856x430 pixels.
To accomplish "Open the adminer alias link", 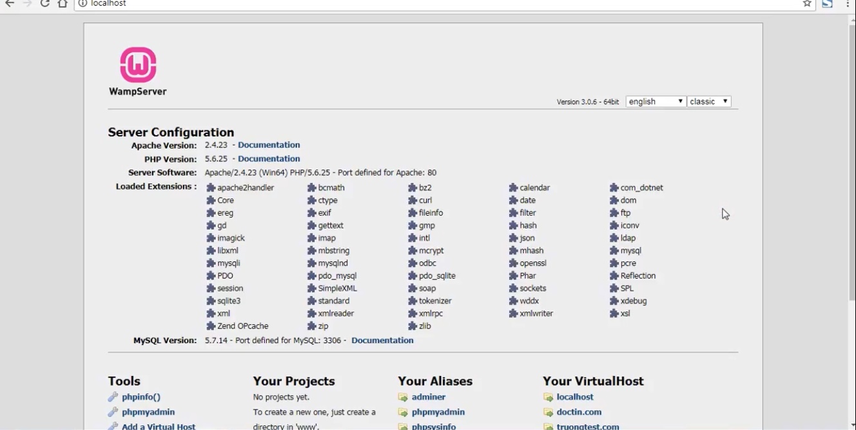I will [x=429, y=397].
